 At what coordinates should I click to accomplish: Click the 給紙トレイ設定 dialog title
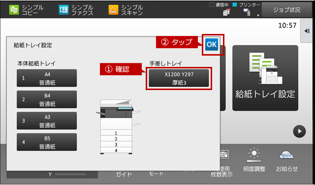point(33,45)
